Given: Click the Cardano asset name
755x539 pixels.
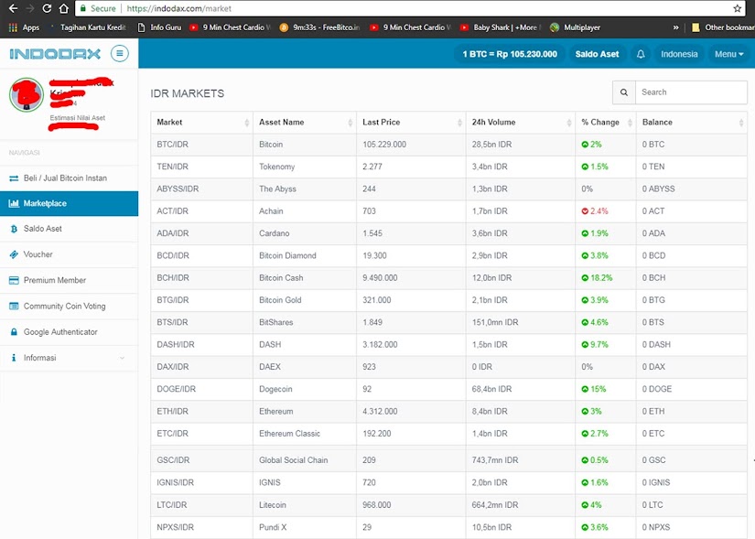Looking at the screenshot, I should pyautogui.click(x=274, y=233).
